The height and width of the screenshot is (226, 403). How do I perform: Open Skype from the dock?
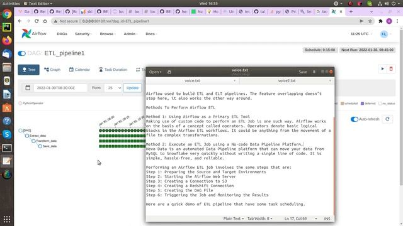pyautogui.click(x=7, y=134)
